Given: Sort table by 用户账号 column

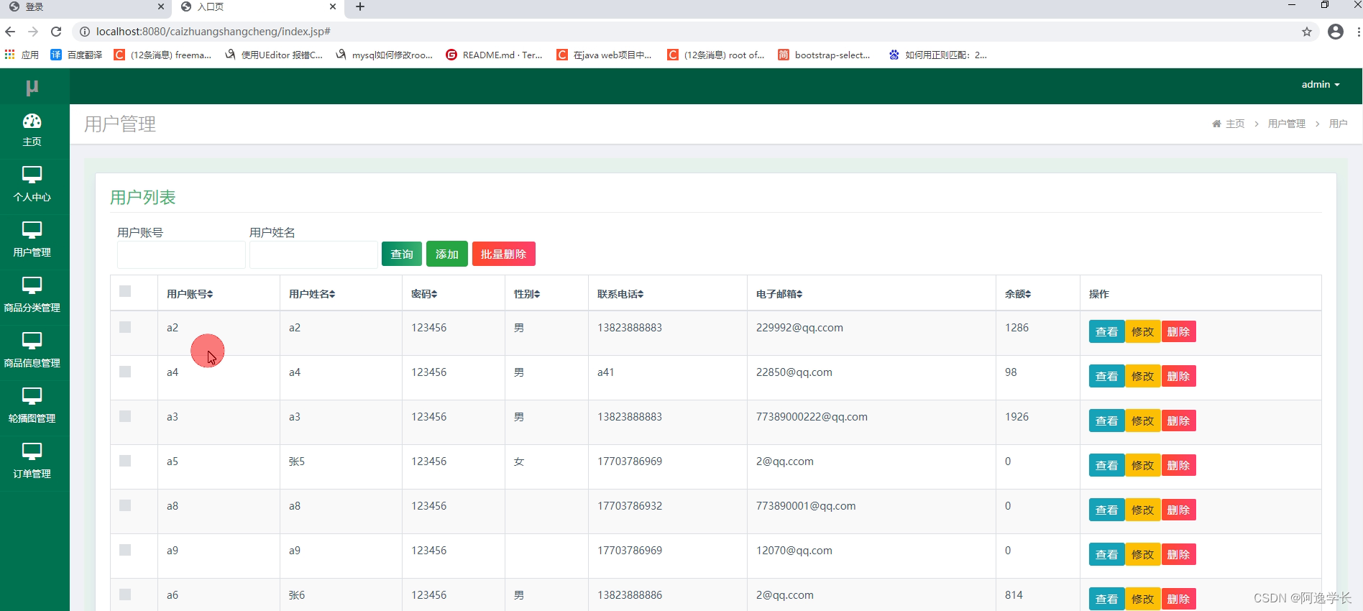Looking at the screenshot, I should click(190, 294).
